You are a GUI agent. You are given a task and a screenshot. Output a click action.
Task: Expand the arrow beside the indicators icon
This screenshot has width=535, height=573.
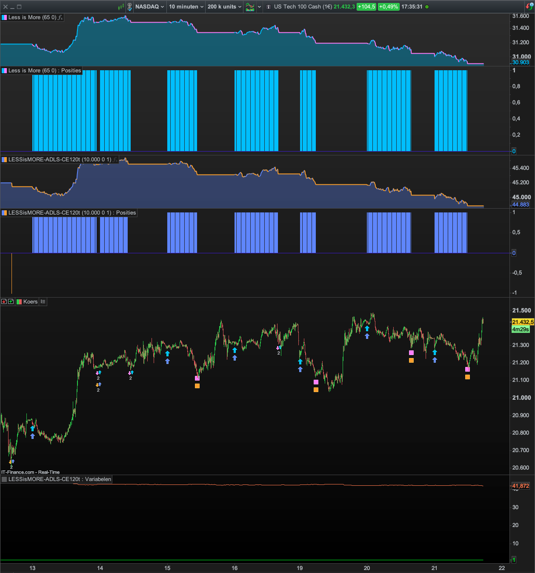[259, 7]
